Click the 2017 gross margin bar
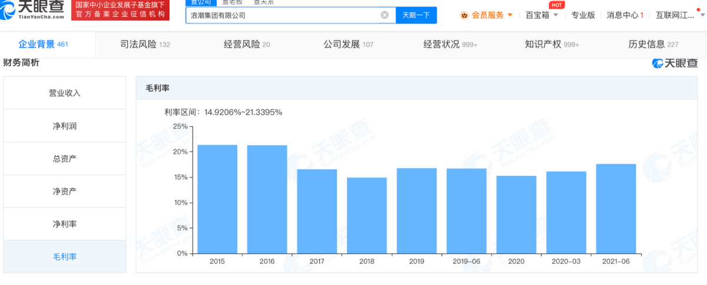 pos(317,212)
